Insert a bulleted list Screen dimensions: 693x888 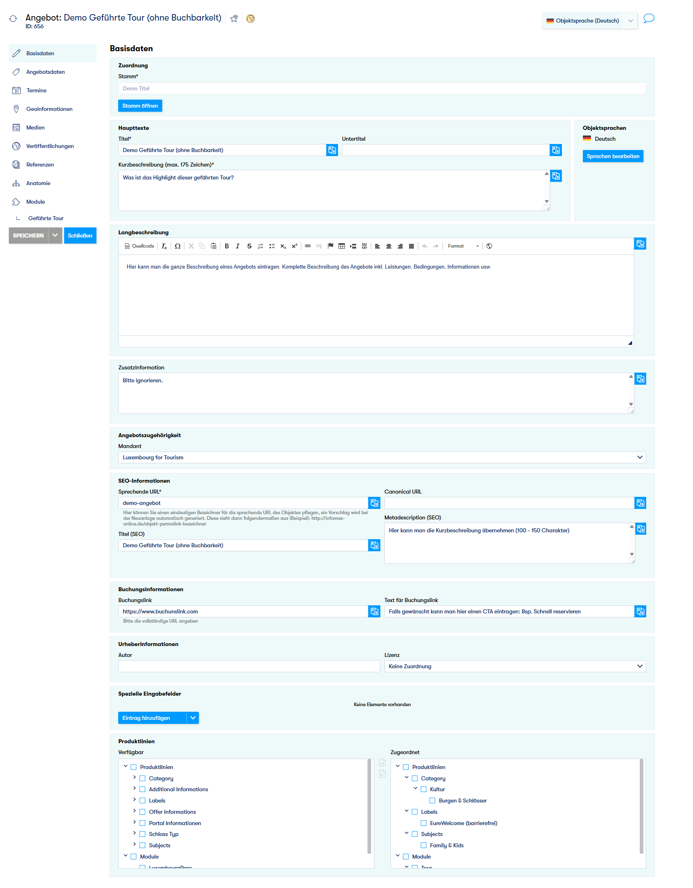coord(272,246)
